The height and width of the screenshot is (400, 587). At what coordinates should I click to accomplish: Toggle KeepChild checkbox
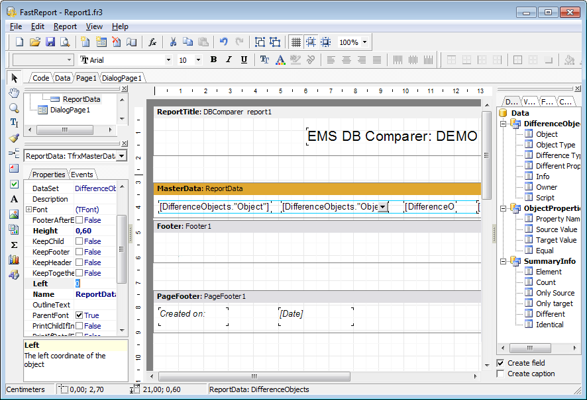point(79,241)
